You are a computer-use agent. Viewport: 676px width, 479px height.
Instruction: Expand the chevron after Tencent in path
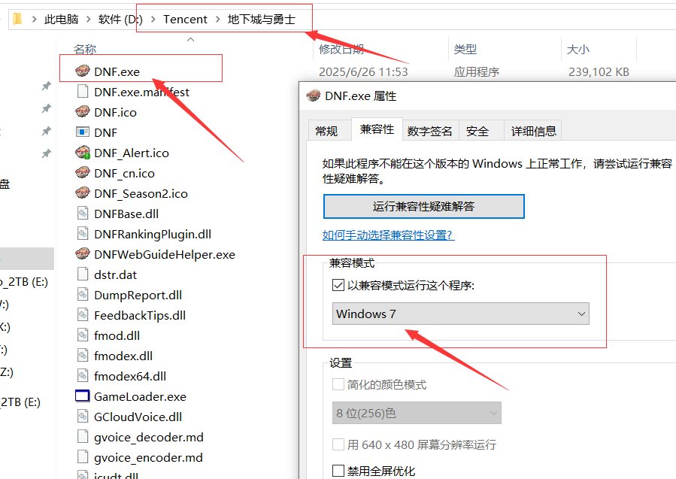click(217, 20)
